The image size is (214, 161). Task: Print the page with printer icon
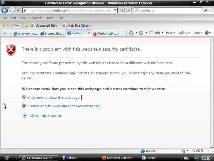pyautogui.click(x=158, y=33)
